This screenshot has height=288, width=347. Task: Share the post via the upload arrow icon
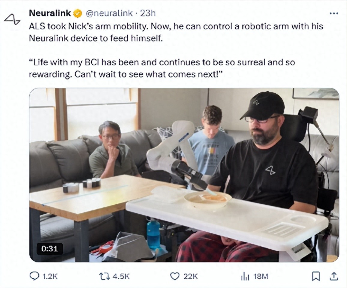(x=334, y=276)
